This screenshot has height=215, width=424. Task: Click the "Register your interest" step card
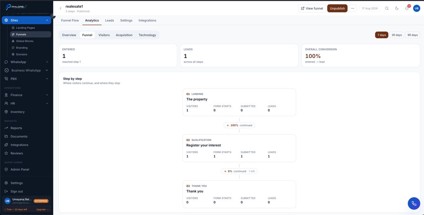[239, 148]
